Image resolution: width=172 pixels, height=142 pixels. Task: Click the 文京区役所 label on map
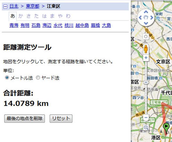156,71
